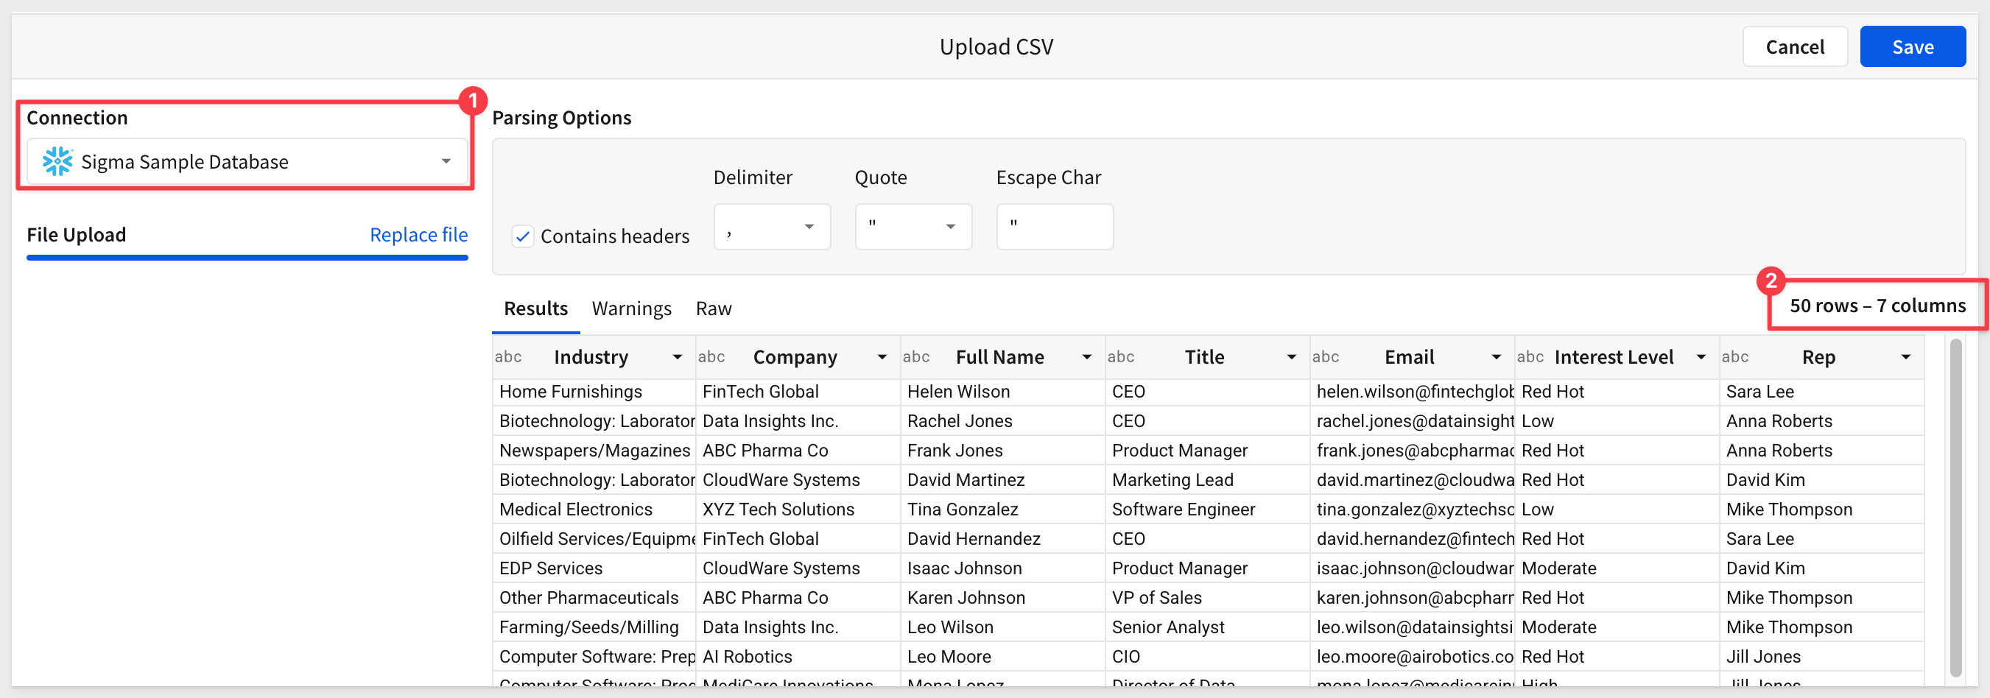This screenshot has height=698, width=1990.
Task: Click the abc type icon for Interest Level
Action: pyautogui.click(x=1530, y=356)
